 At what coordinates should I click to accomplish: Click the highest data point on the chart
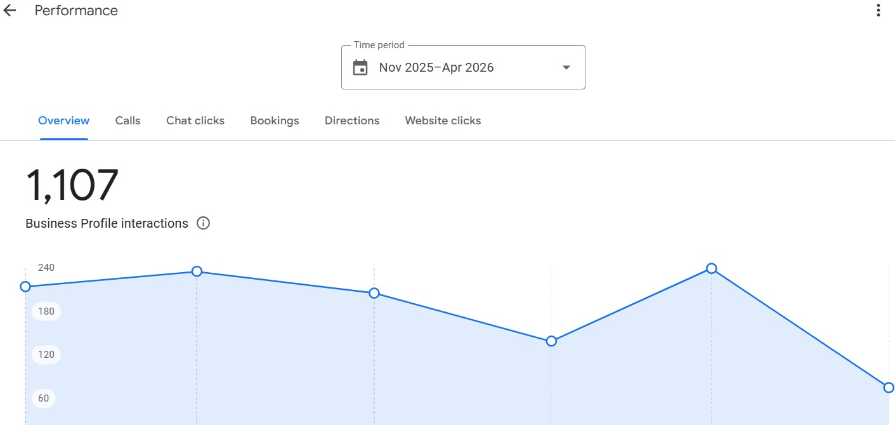[x=711, y=268]
